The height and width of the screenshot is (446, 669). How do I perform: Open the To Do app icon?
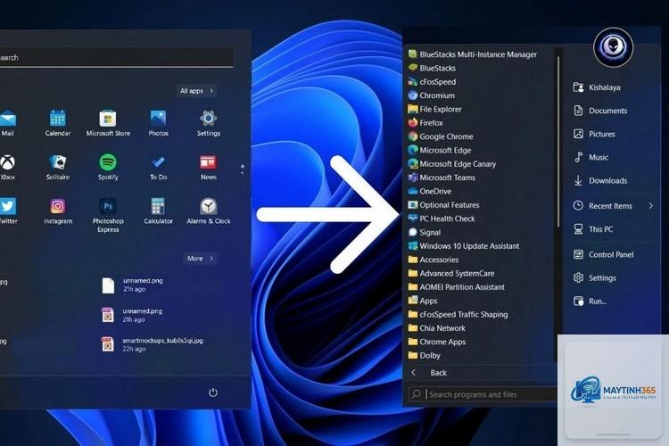pyautogui.click(x=158, y=167)
